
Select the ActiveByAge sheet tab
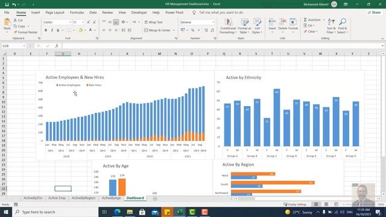click(x=111, y=198)
